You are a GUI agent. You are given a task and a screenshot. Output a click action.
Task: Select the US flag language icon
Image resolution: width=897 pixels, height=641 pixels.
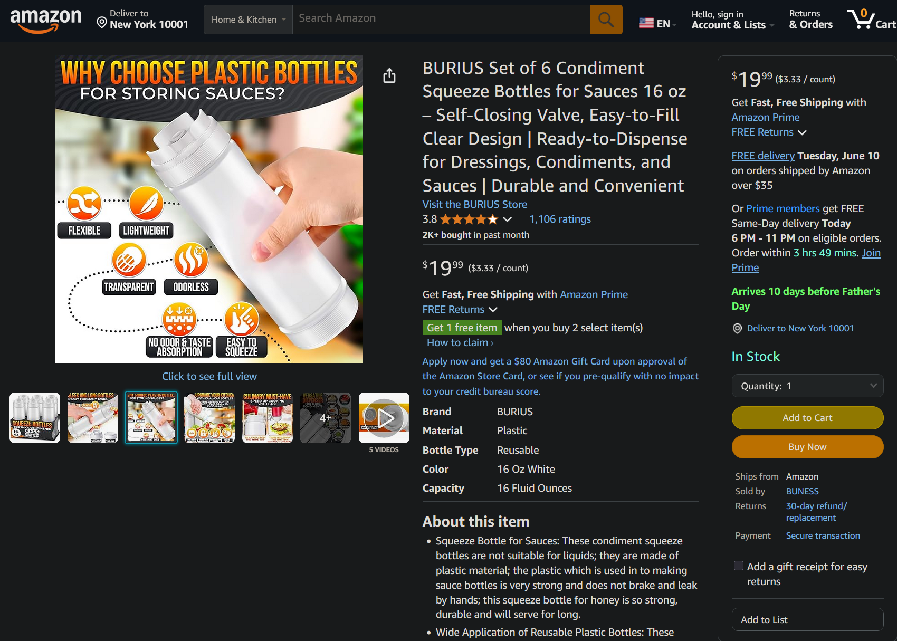pyautogui.click(x=646, y=23)
